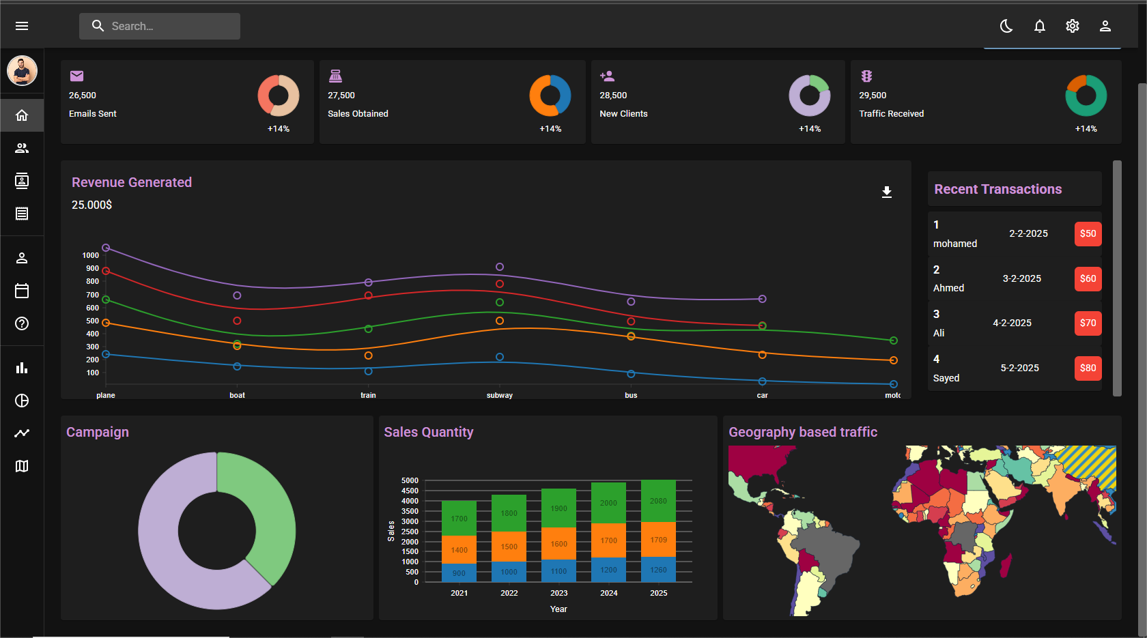Open the bar chart page icon
The width and height of the screenshot is (1147, 638).
22,368
